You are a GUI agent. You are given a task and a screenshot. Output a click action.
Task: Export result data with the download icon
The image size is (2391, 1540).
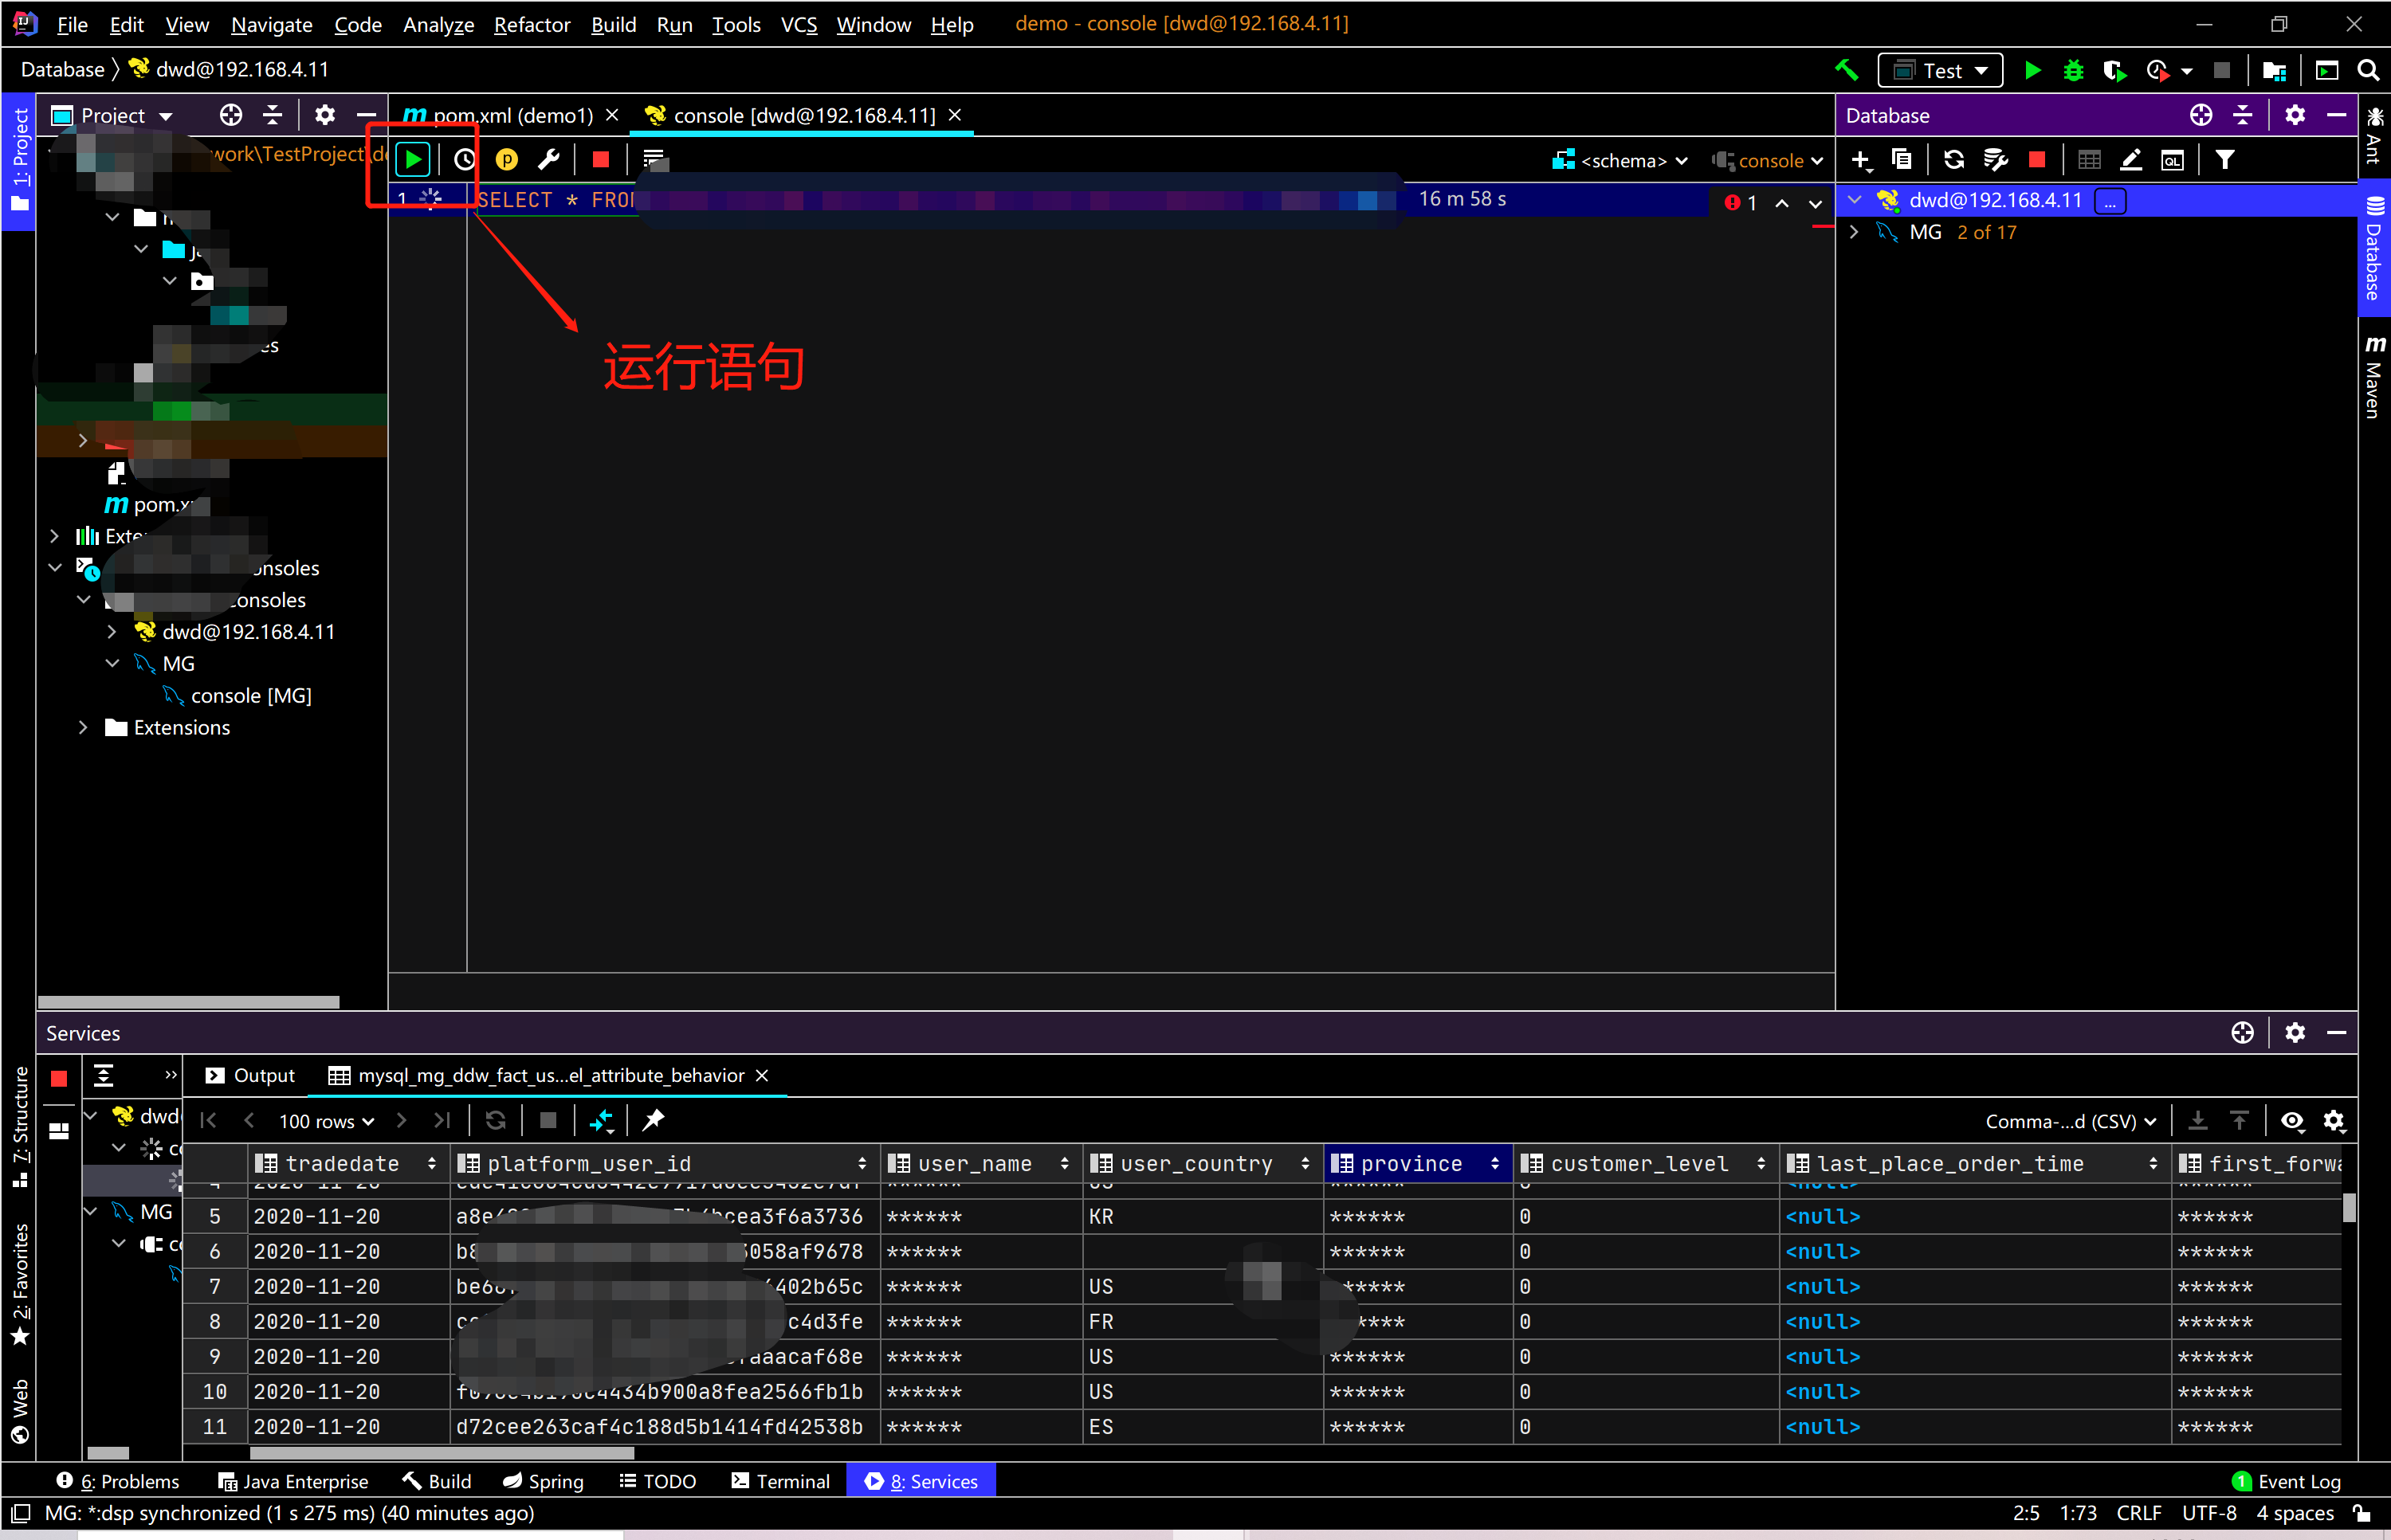2198,1121
